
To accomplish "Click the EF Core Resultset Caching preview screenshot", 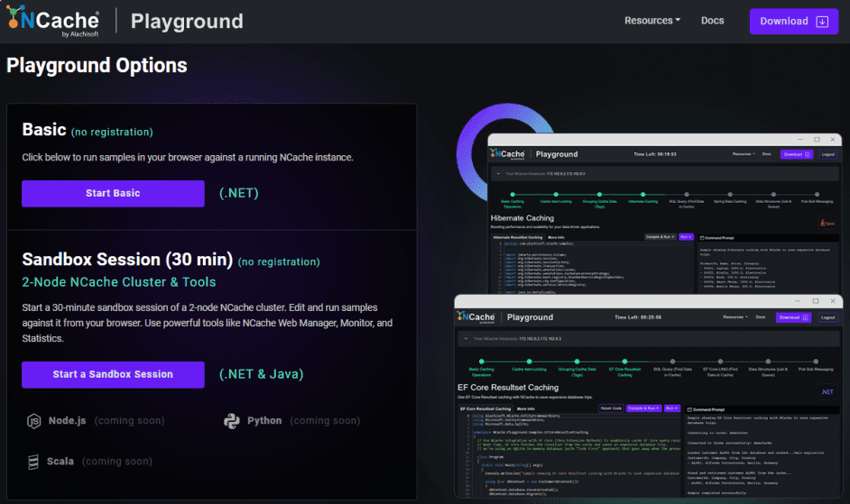I will click(649, 396).
